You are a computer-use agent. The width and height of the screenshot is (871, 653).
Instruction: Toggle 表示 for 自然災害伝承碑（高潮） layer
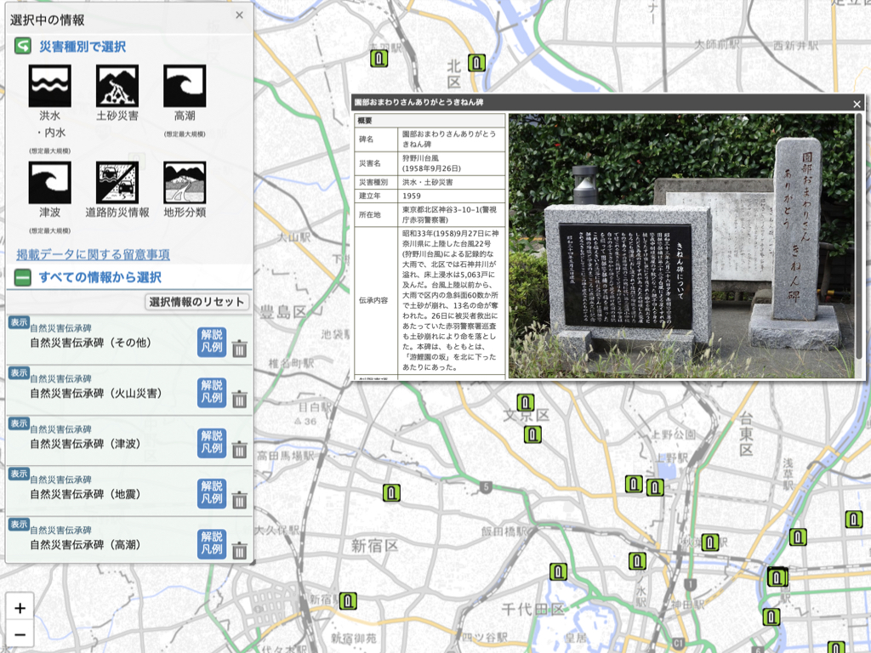pyautogui.click(x=19, y=524)
